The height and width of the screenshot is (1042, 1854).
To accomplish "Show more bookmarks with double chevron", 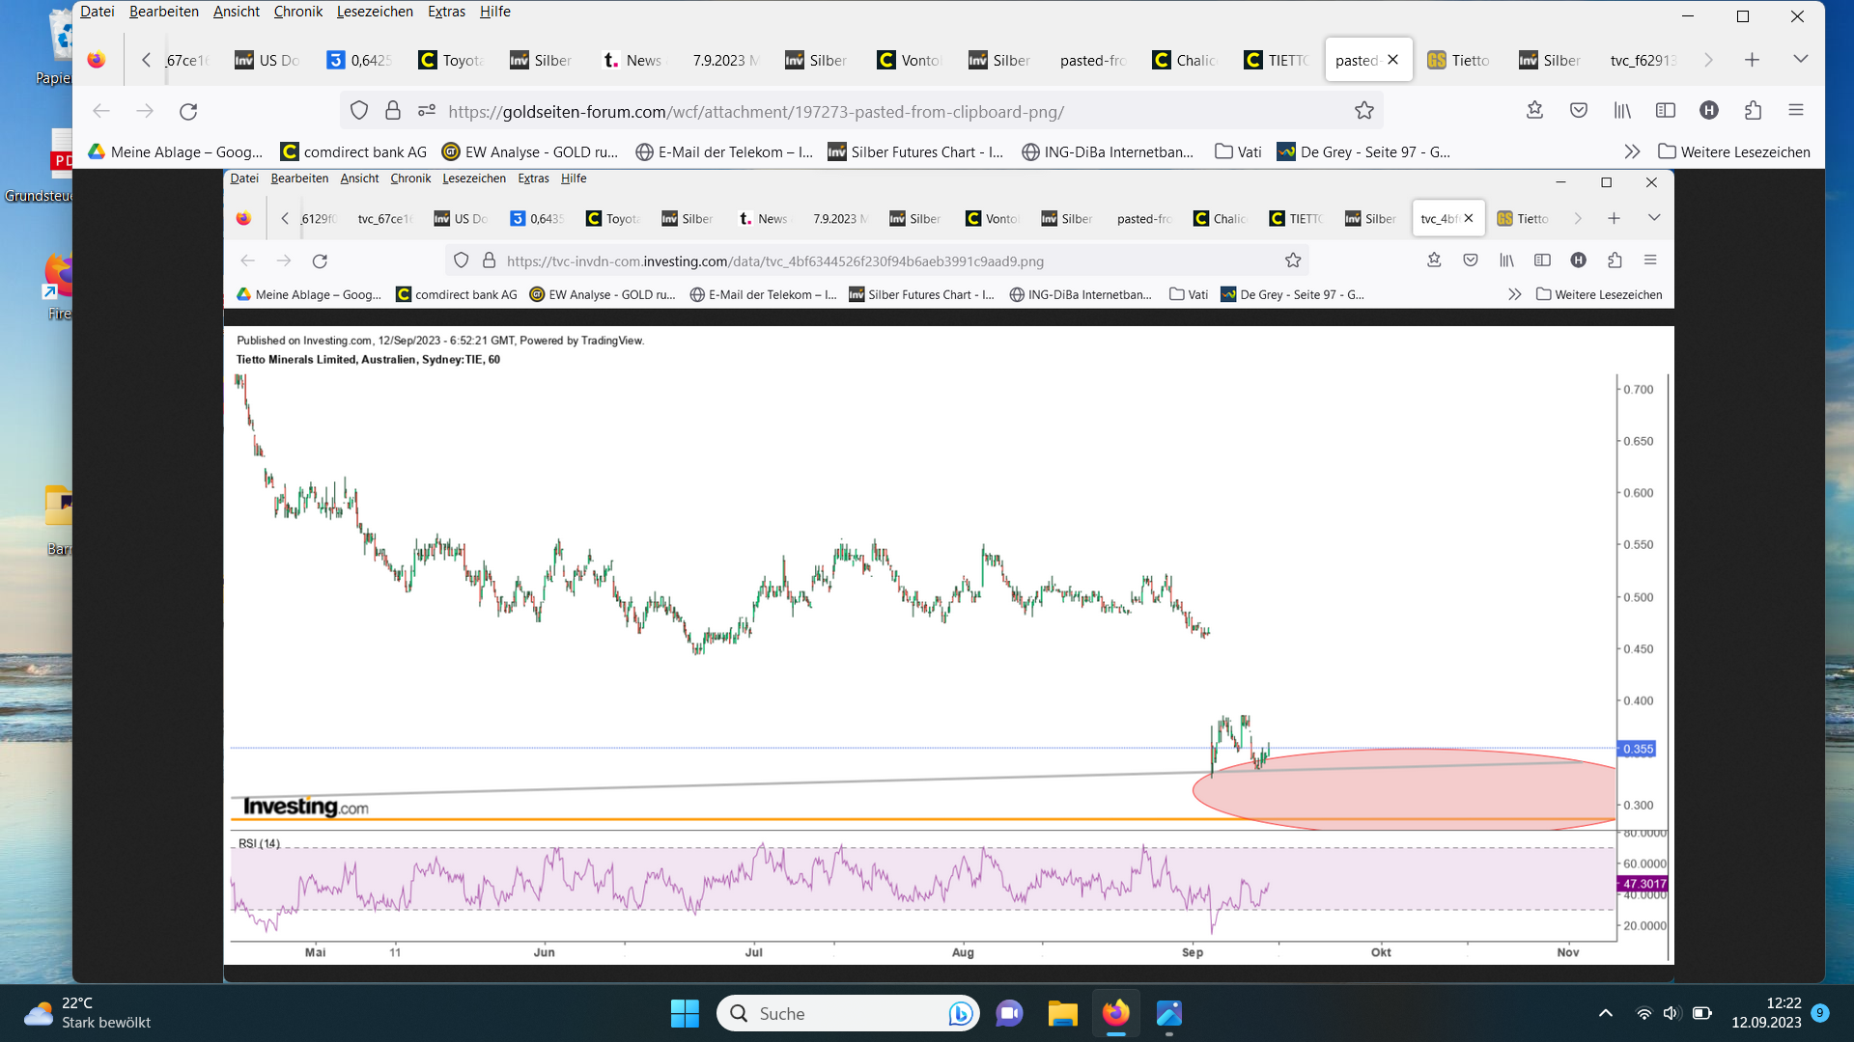I will [x=1631, y=151].
